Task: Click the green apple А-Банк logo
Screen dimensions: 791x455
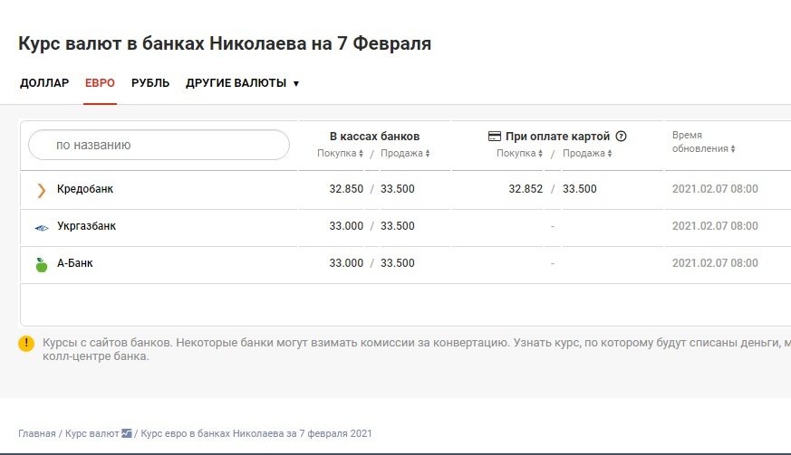Action: pyautogui.click(x=41, y=264)
